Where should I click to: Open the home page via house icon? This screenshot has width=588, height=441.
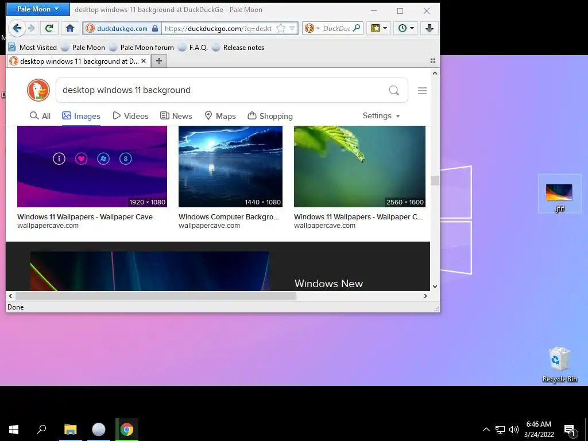point(69,28)
